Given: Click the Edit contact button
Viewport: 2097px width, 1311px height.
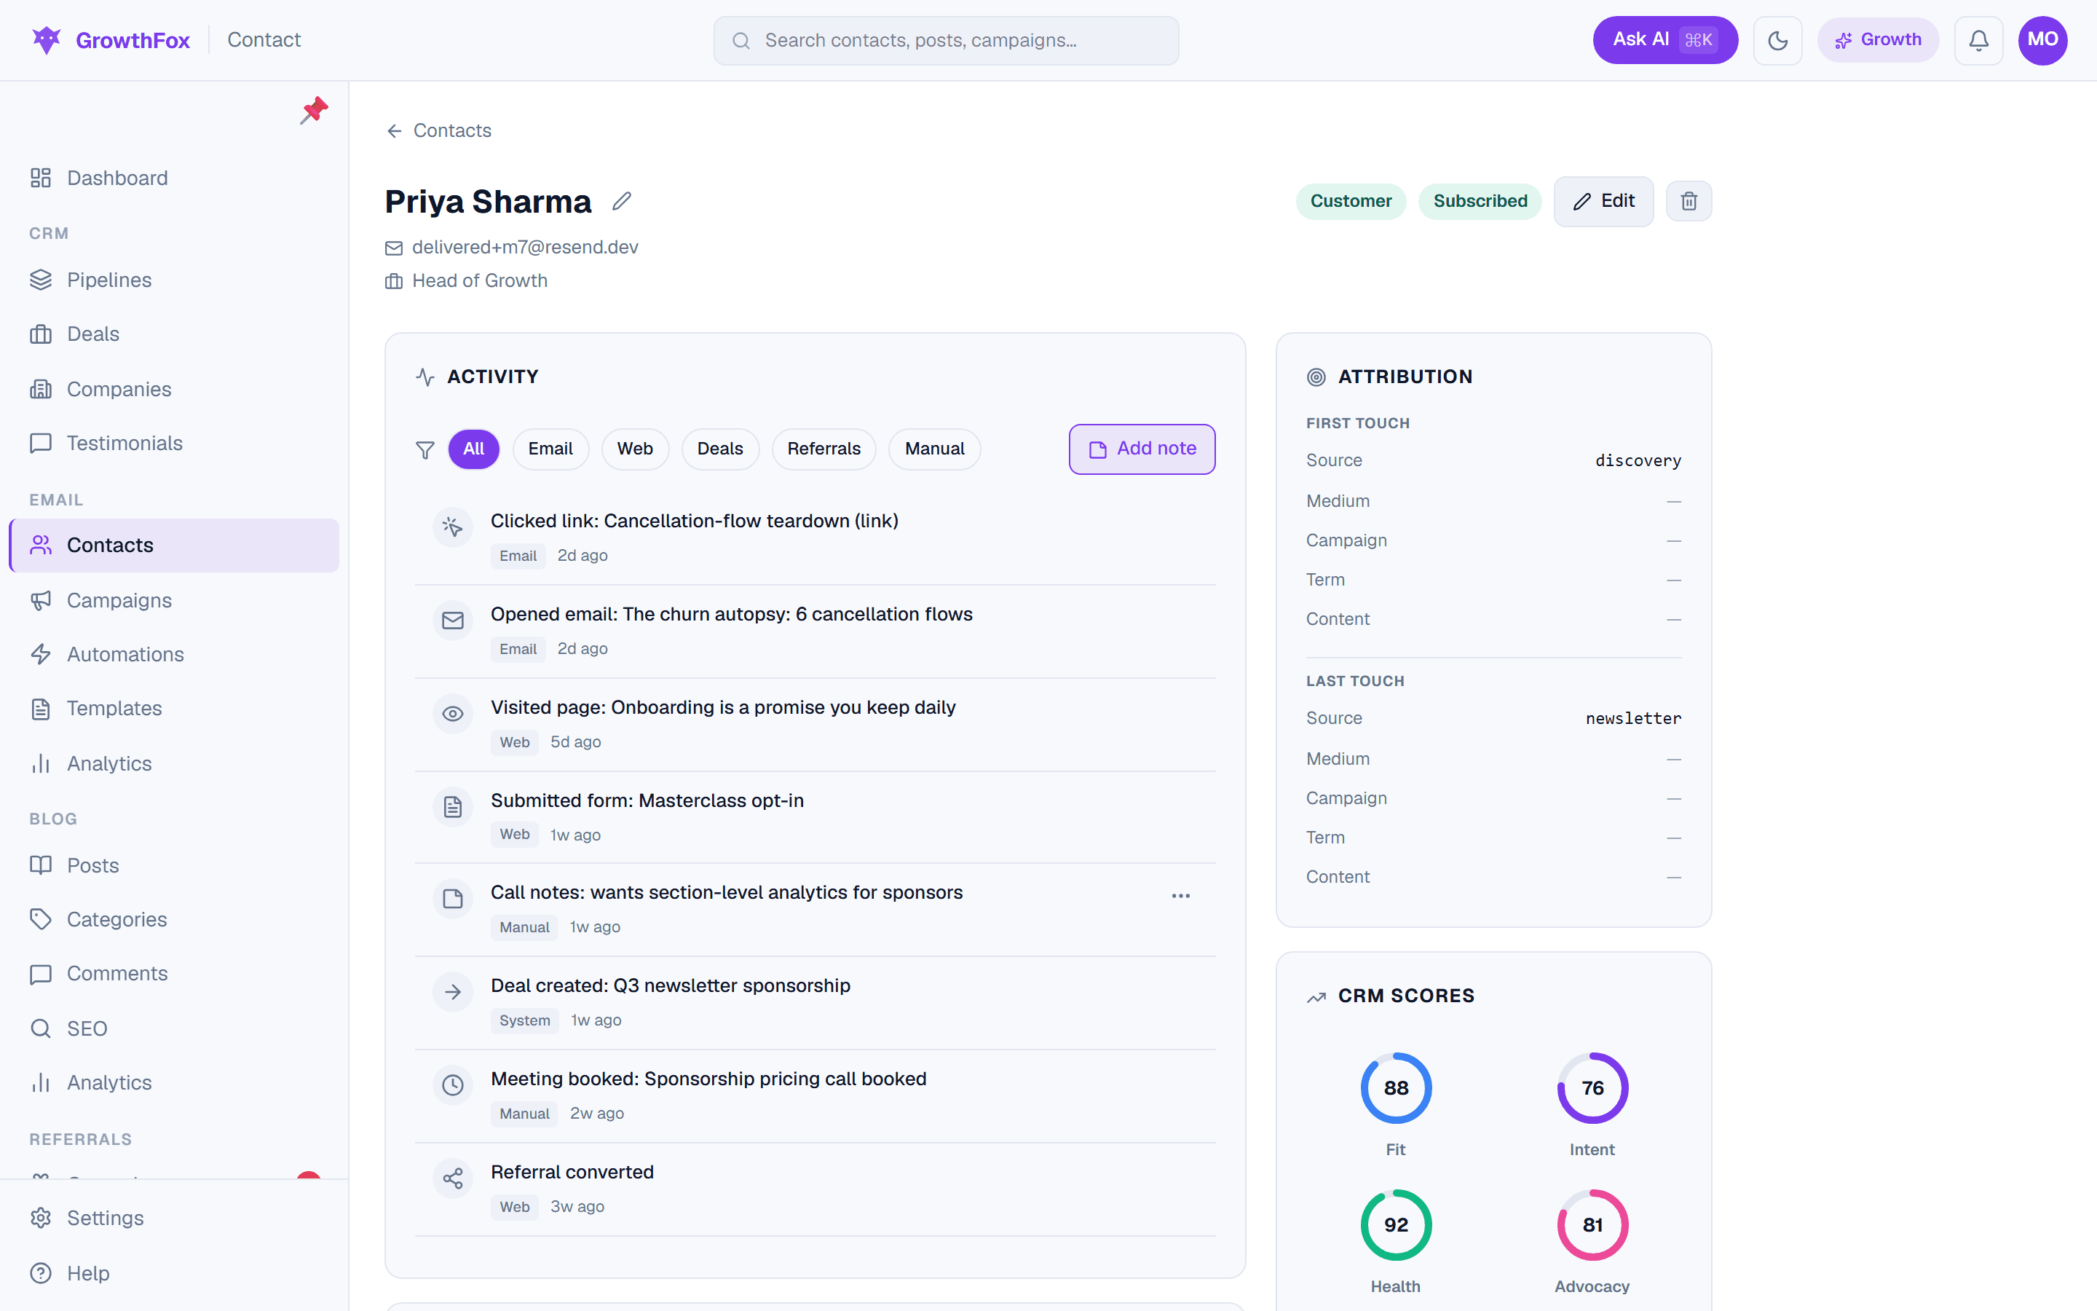Looking at the screenshot, I should 1603,201.
